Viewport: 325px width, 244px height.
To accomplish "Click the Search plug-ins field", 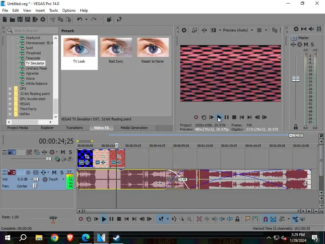I will [x=32, y=30].
